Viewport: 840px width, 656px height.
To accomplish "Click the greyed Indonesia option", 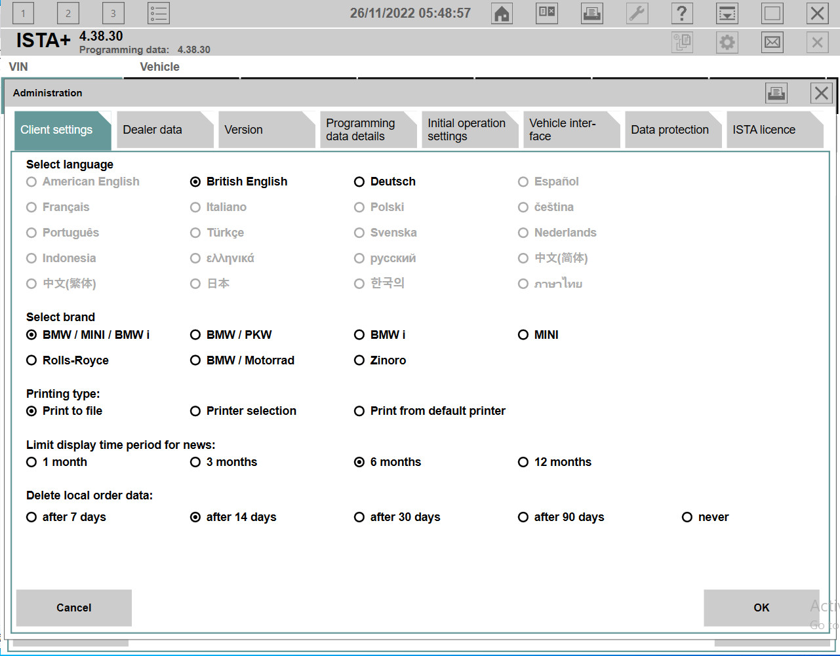I will click(61, 258).
